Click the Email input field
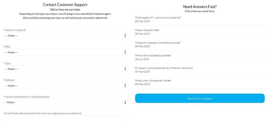Image resolution: width=269 pixels, height=121 pixels. [65, 119]
